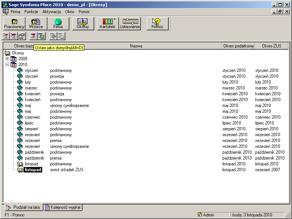Expand the 2009 year node
292x219 pixels.
tap(7, 59)
